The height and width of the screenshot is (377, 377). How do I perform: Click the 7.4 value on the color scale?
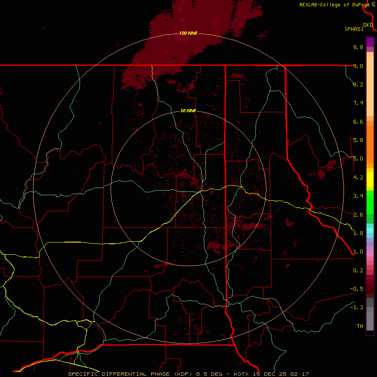tap(358, 103)
